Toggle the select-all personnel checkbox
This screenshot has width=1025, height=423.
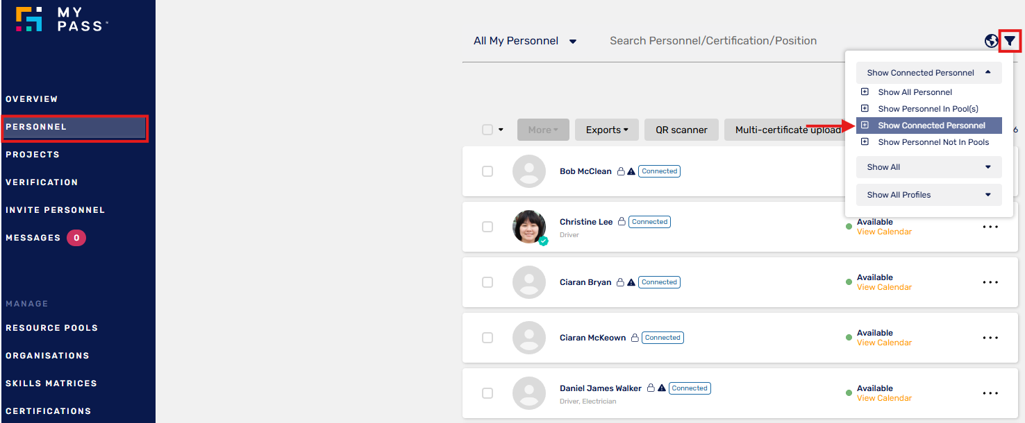[x=487, y=130]
